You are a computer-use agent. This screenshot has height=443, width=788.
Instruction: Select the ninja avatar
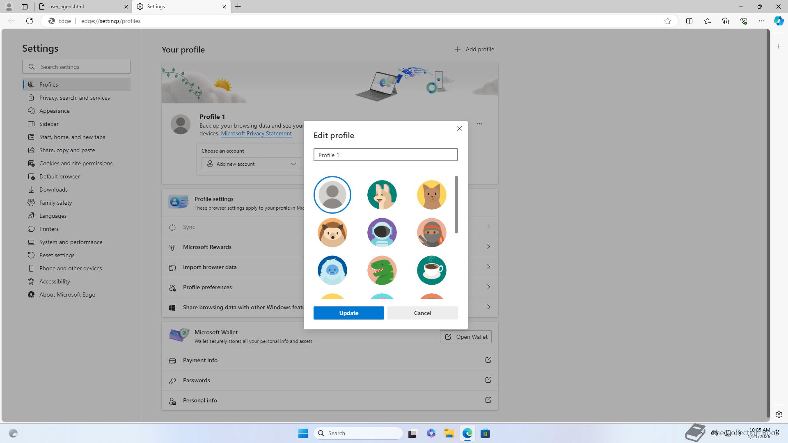coord(431,232)
